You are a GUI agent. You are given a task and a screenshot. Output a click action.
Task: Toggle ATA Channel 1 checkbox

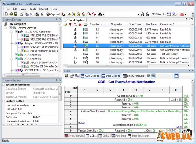16,59
